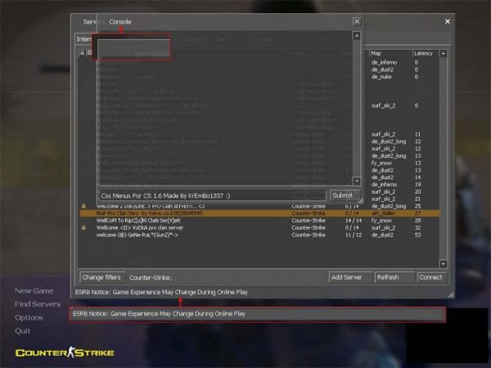Click the Add Server button
Viewport: 491px width, 368px height.
click(x=350, y=277)
